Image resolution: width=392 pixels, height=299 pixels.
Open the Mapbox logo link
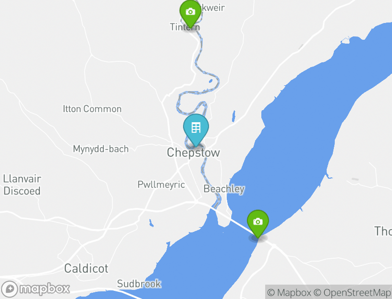pos(35,289)
